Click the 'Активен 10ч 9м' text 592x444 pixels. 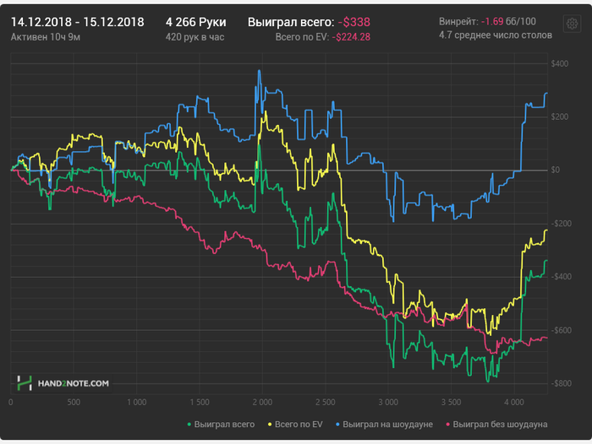46,37
